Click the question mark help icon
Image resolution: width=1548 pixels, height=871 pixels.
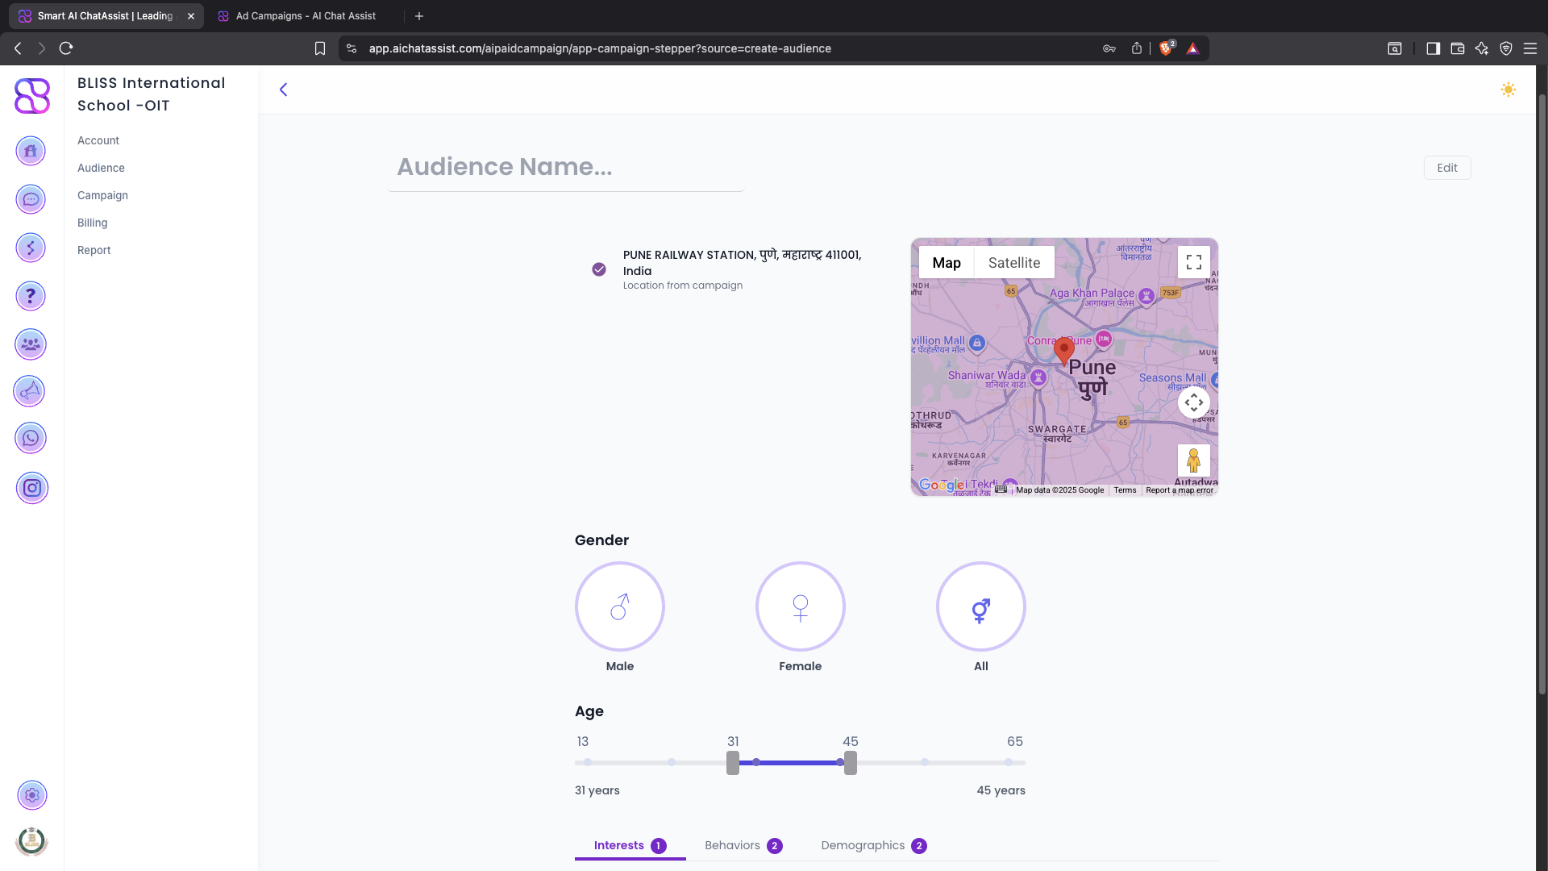(x=31, y=296)
